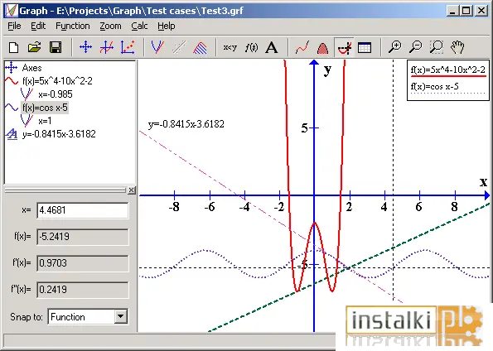Select tangent x=1 in list

pos(45,121)
